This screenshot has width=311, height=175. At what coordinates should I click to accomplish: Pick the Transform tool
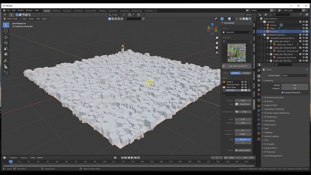(x=6, y=54)
